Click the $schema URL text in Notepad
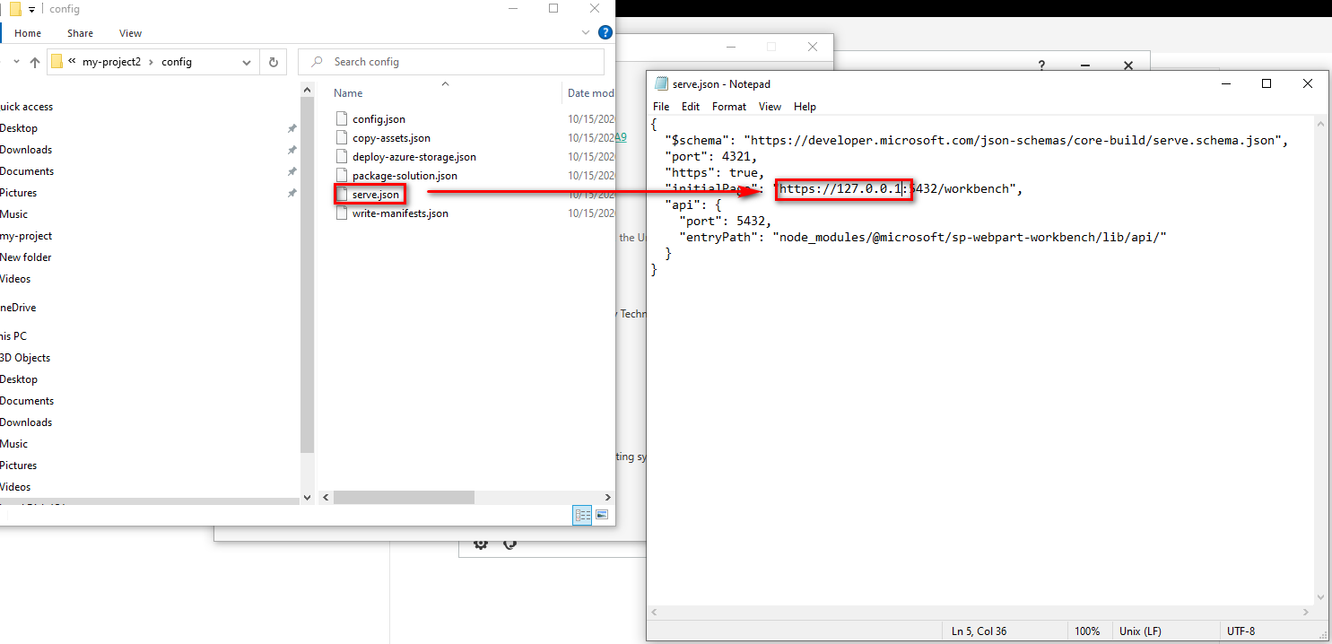 pos(1013,140)
